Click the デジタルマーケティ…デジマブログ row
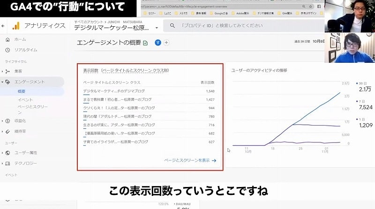The height and width of the screenshot is (209, 375). point(149,91)
